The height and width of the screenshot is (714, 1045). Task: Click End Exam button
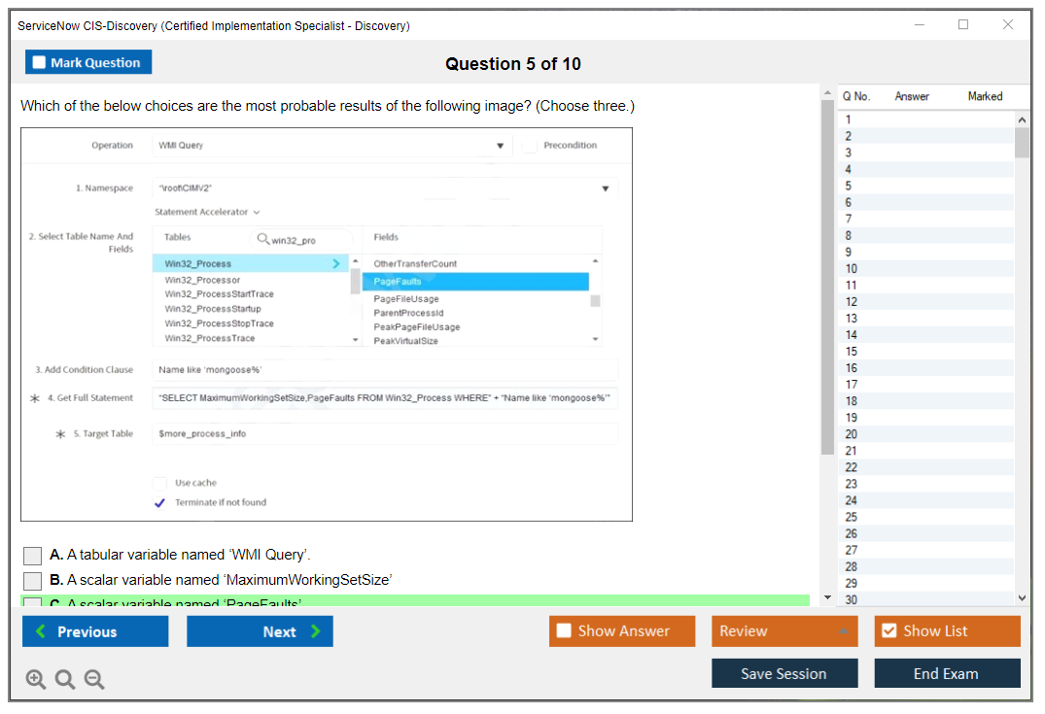(947, 673)
